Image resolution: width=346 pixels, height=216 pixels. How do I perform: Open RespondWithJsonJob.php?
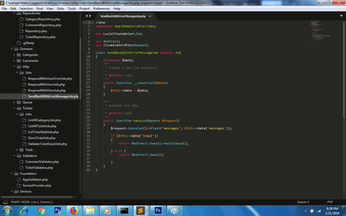coord(46,84)
